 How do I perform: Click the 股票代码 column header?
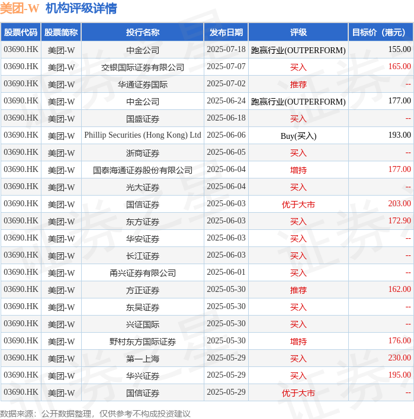[x=21, y=33]
